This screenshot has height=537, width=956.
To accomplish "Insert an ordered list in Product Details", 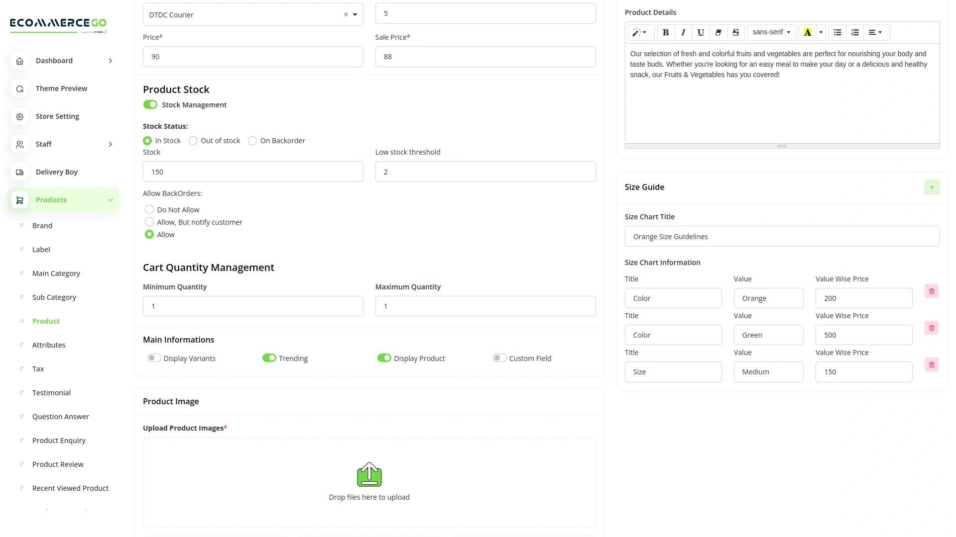I will (x=855, y=32).
